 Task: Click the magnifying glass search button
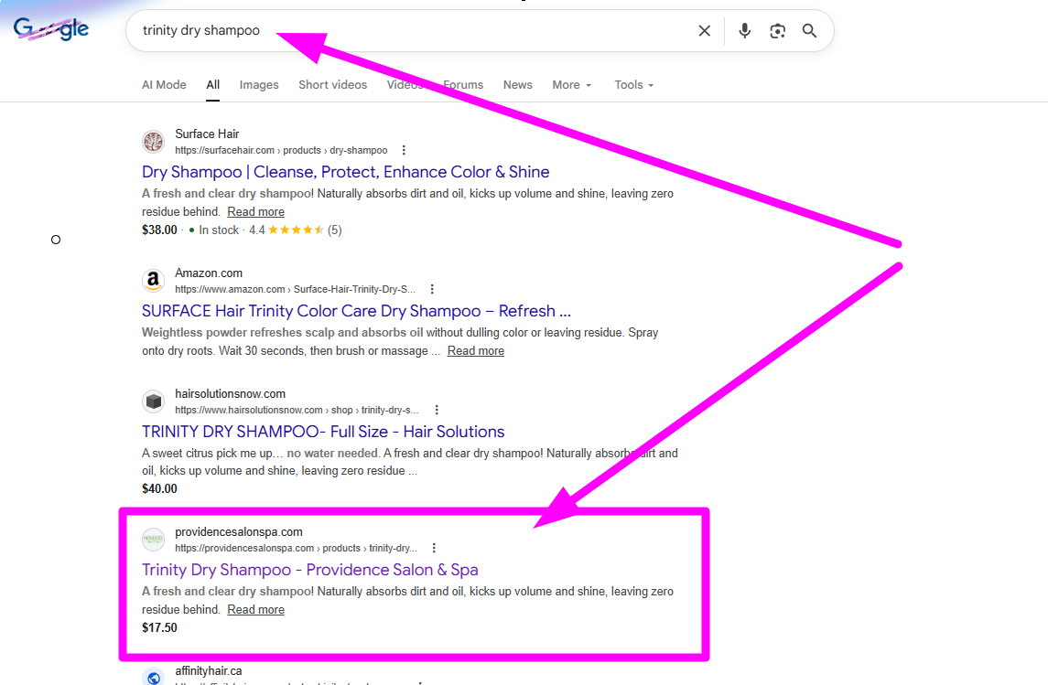click(x=809, y=31)
